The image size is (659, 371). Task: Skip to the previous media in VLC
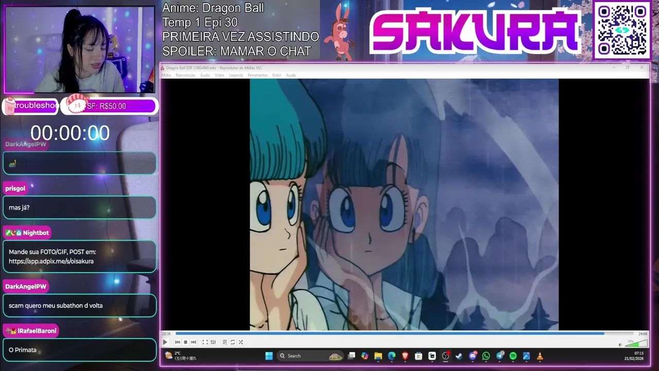(178, 342)
